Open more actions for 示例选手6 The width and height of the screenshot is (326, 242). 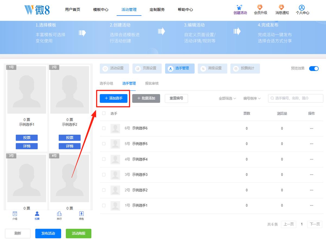point(312,128)
